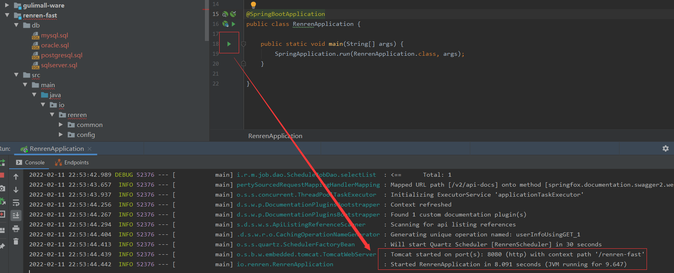Image resolution: width=674 pixels, height=273 pixels.
Task: Collapse the src folder
Action: [x=16, y=75]
